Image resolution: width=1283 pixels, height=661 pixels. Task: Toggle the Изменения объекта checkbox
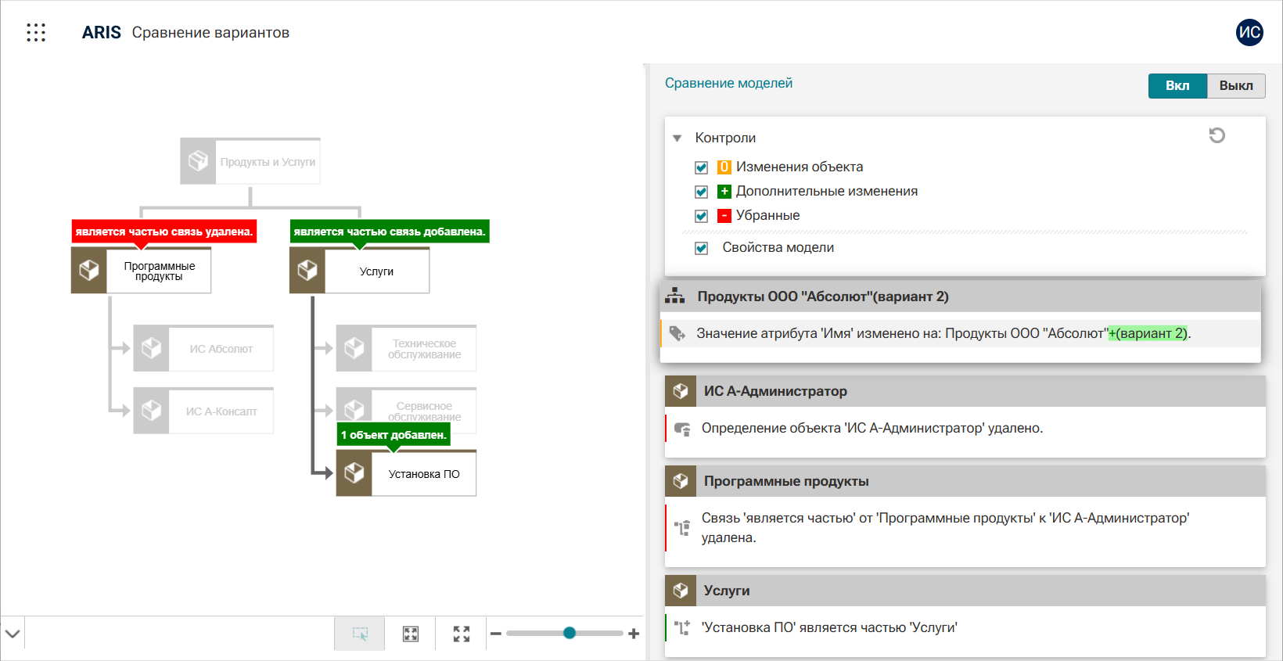[x=702, y=167]
